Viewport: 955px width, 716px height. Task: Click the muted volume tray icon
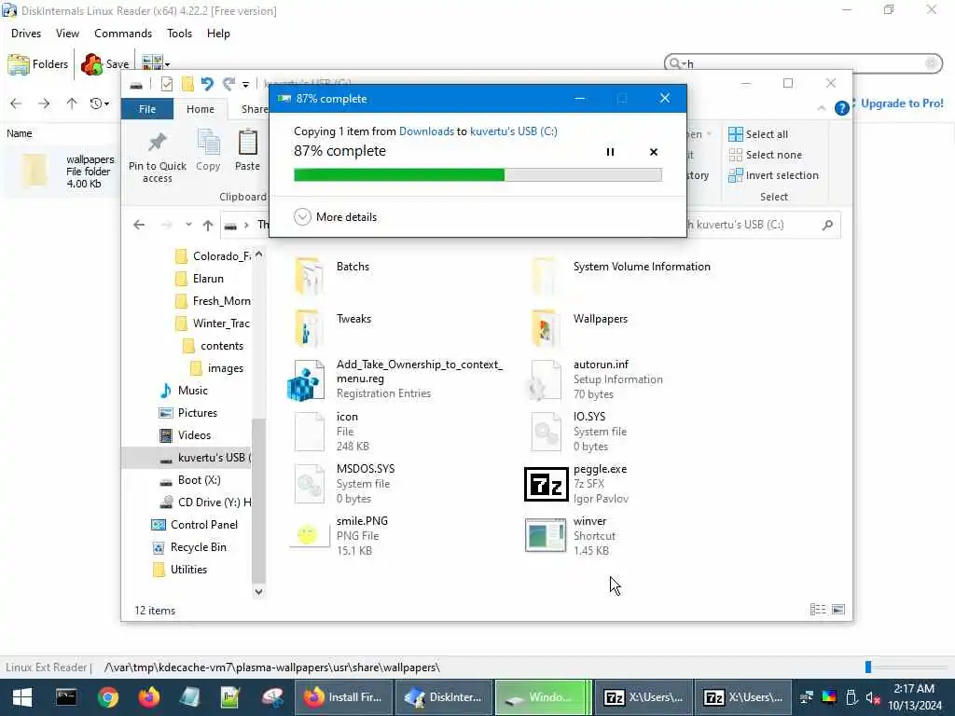tap(873, 697)
